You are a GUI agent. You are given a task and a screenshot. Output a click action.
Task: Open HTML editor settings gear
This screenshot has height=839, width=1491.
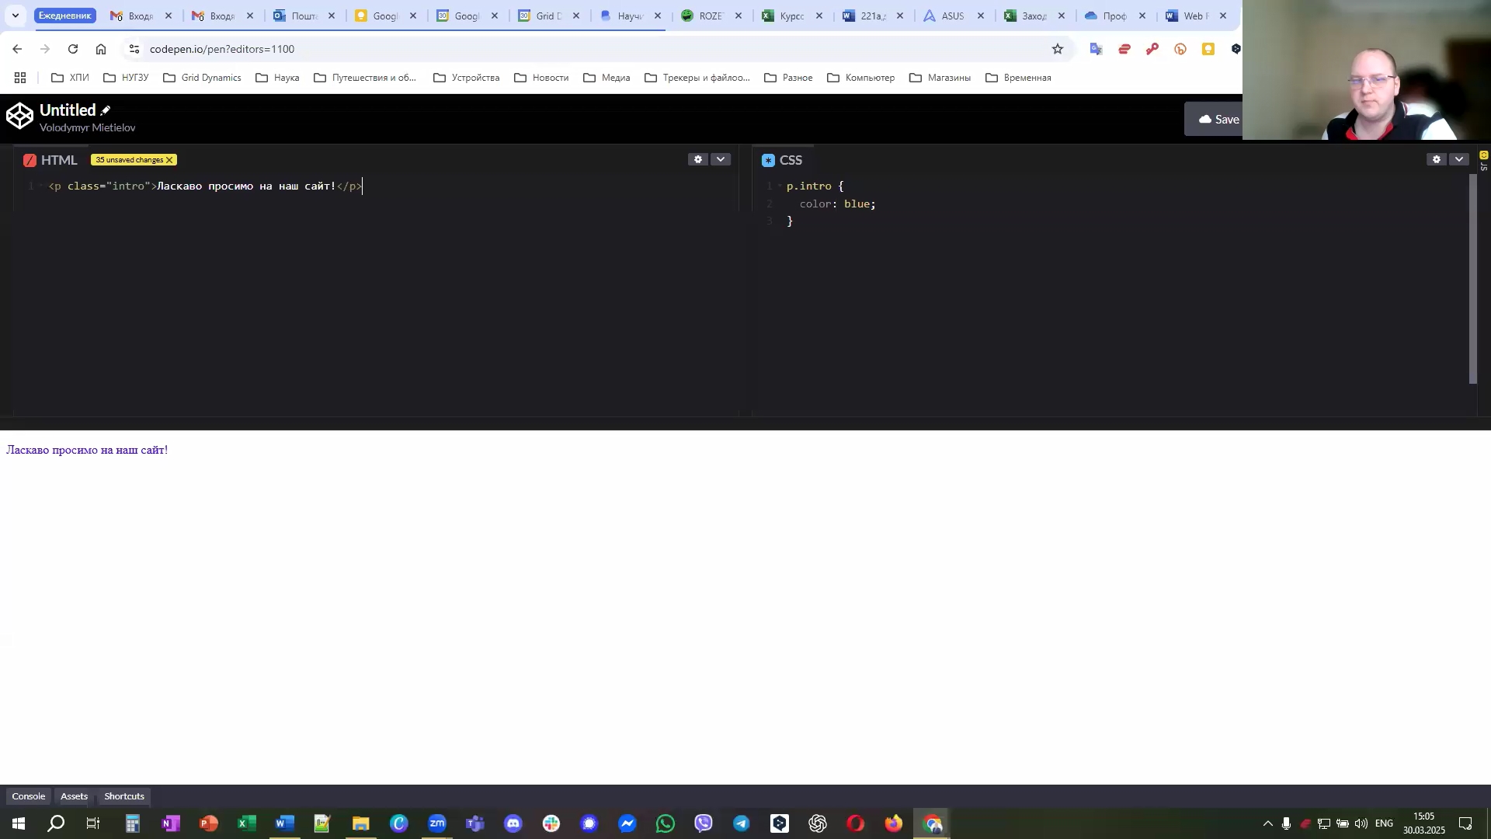(x=698, y=159)
